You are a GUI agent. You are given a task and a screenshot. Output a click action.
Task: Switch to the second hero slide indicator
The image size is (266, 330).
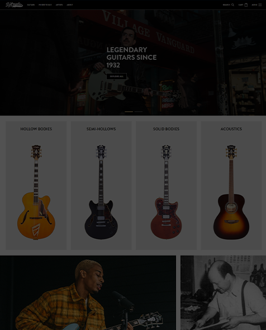[x=139, y=111]
